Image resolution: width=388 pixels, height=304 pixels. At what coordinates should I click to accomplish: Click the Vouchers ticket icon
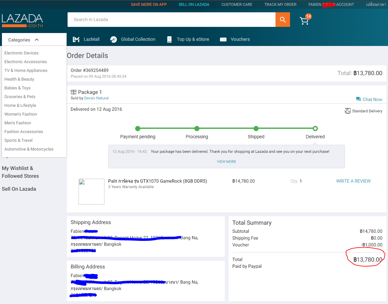[x=223, y=39]
